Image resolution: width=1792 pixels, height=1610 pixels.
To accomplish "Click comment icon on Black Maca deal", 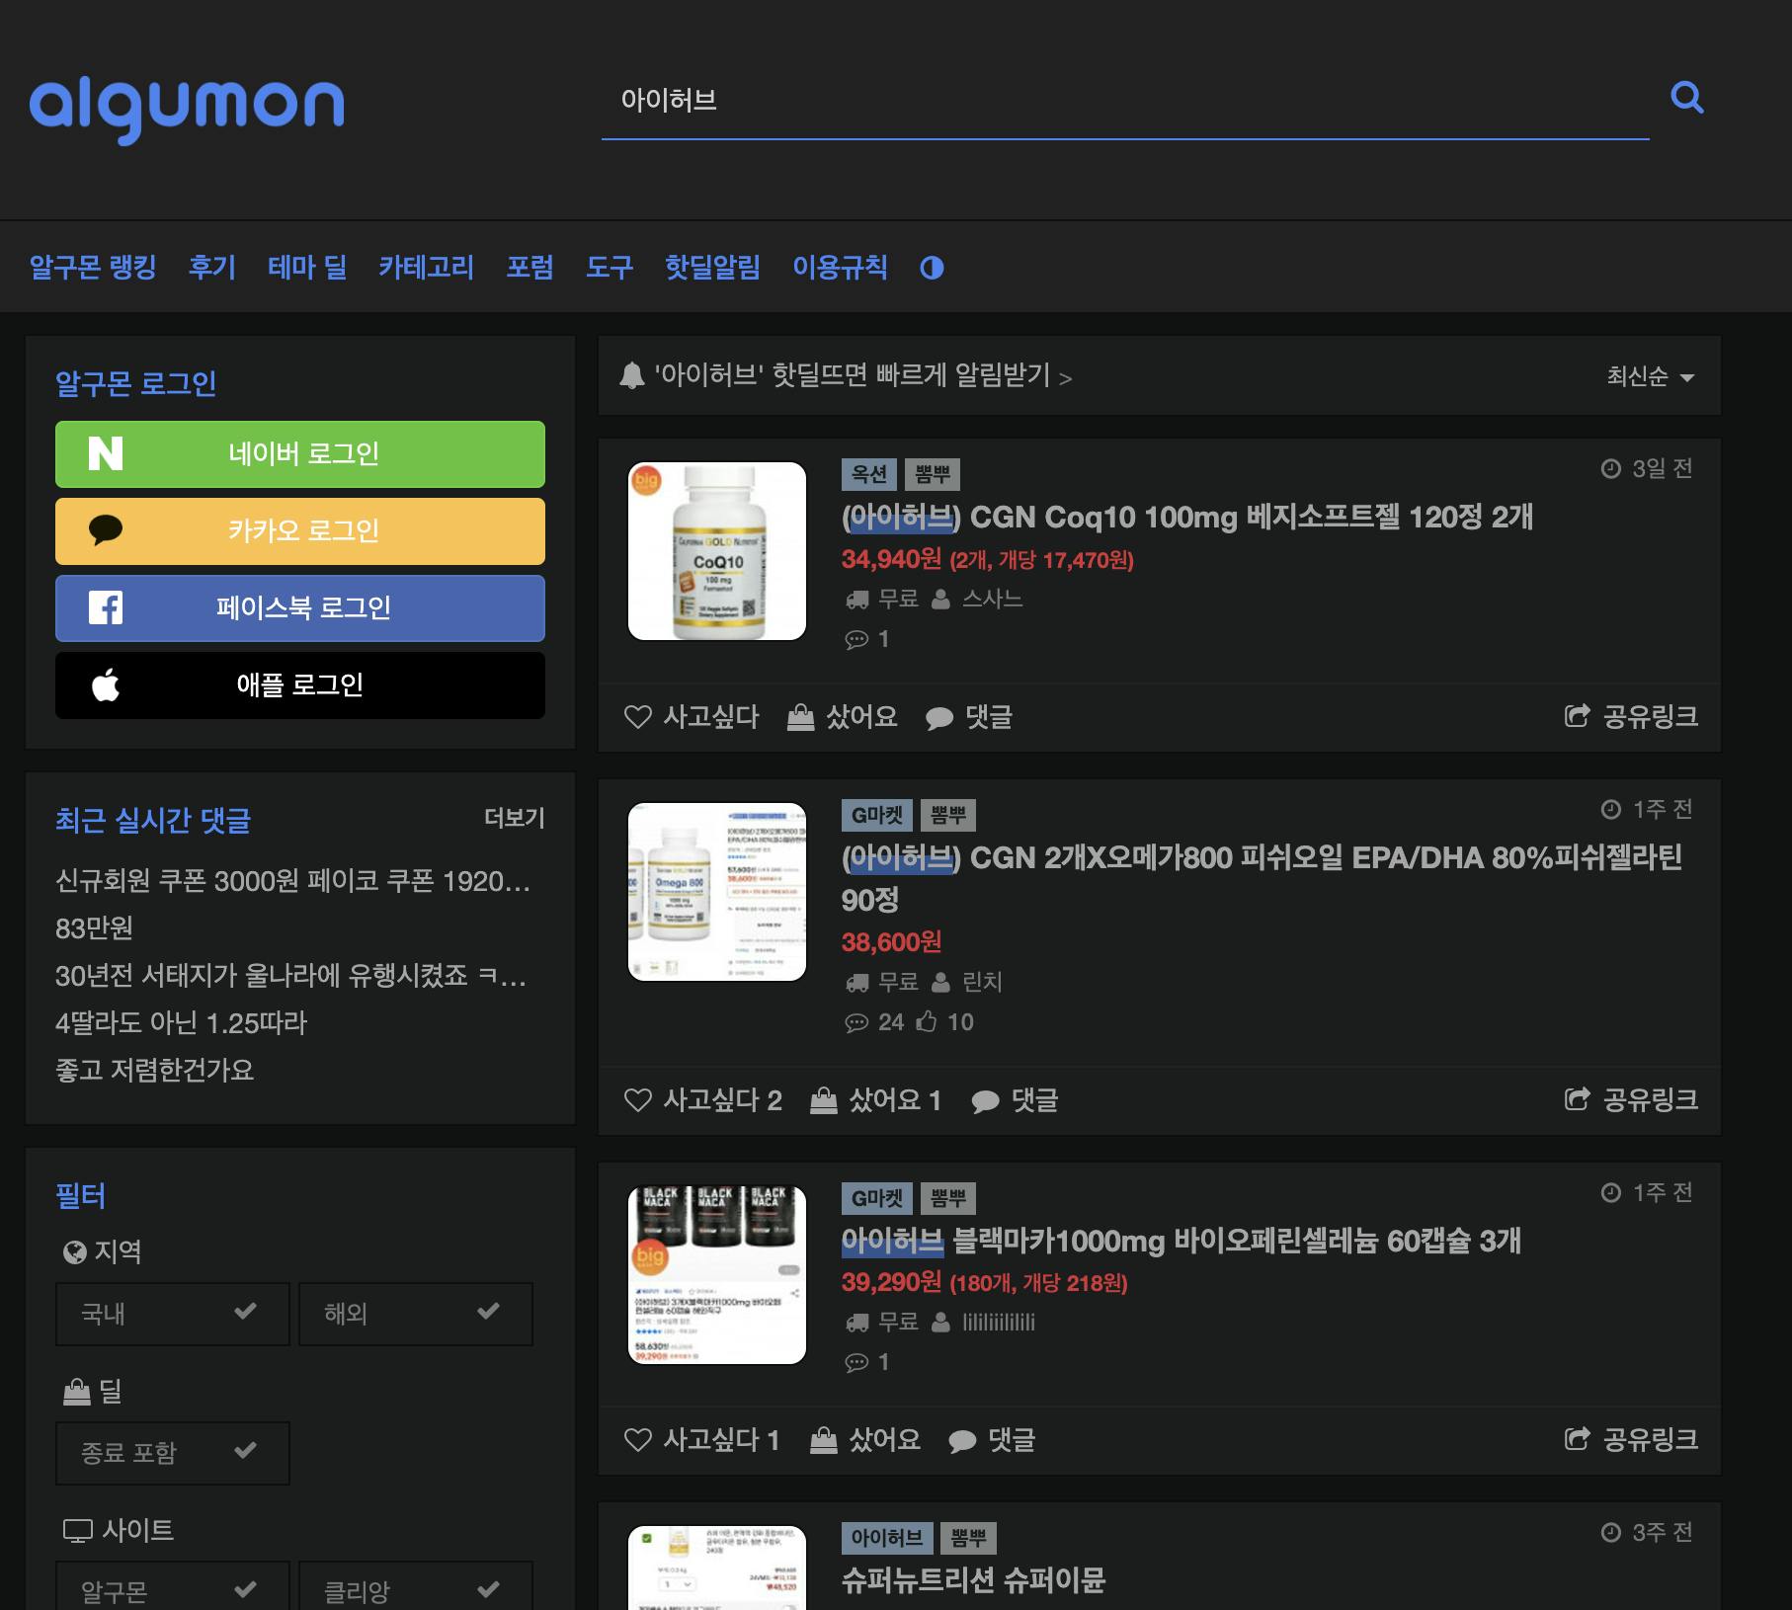I will [x=962, y=1441].
